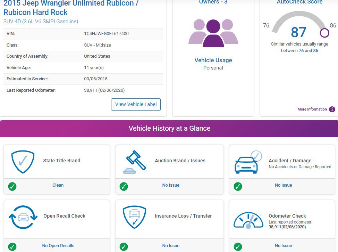Screen dimensions: 338x252
Task: Click green checkmark in Insurance Loss card
Action: point(124,246)
